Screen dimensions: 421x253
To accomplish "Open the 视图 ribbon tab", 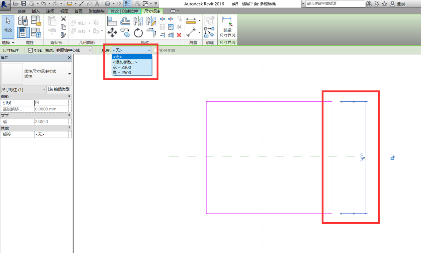I will (x=64, y=11).
